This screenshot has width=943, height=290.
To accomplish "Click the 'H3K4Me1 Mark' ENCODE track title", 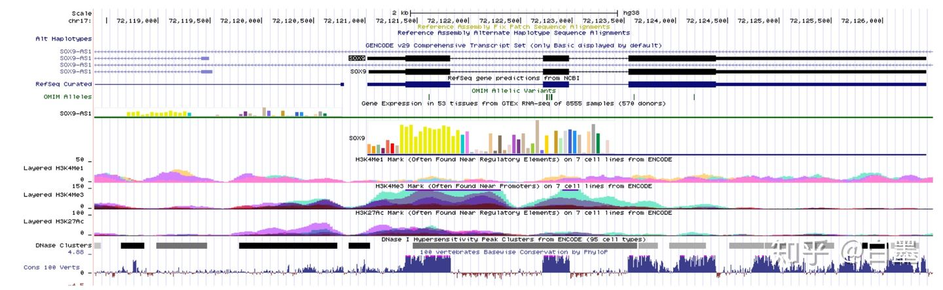I will [513, 159].
